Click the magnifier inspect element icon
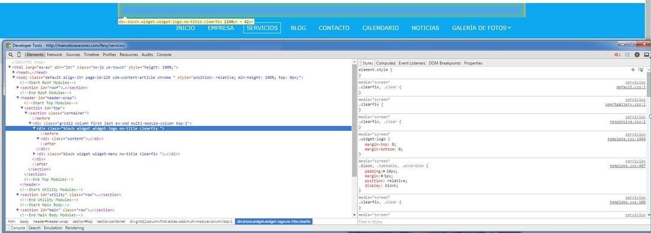Viewport: 652px width, 233px height. [x=11, y=55]
